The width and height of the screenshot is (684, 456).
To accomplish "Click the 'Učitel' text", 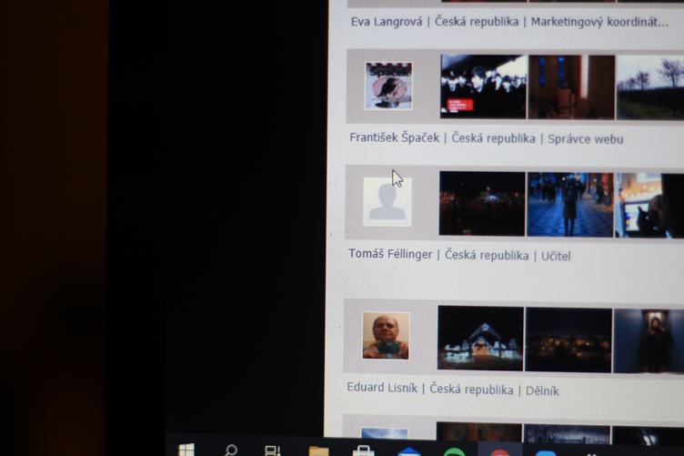I will pos(556,256).
